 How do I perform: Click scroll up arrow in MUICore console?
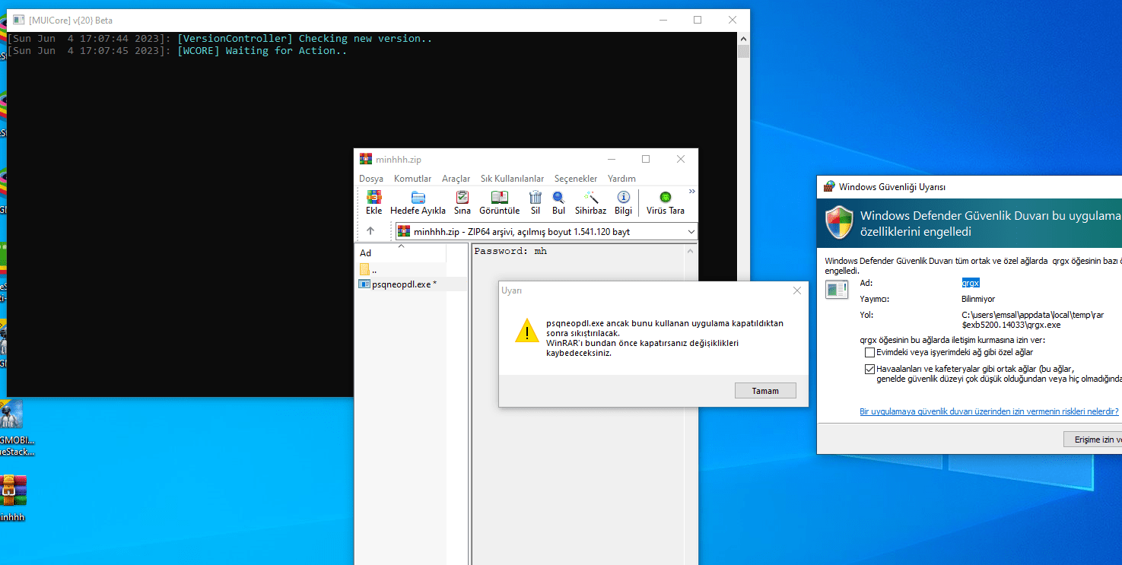(x=743, y=38)
